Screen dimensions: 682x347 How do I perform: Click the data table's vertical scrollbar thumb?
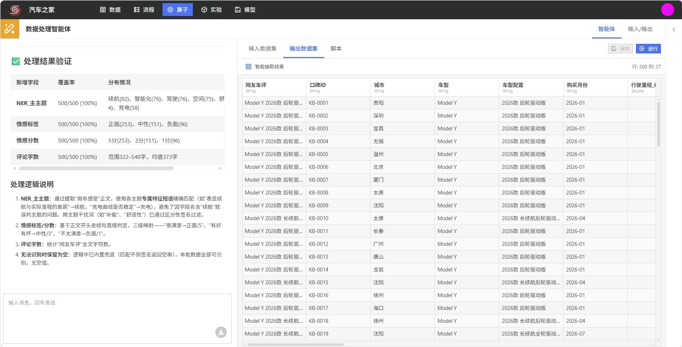tap(658, 124)
